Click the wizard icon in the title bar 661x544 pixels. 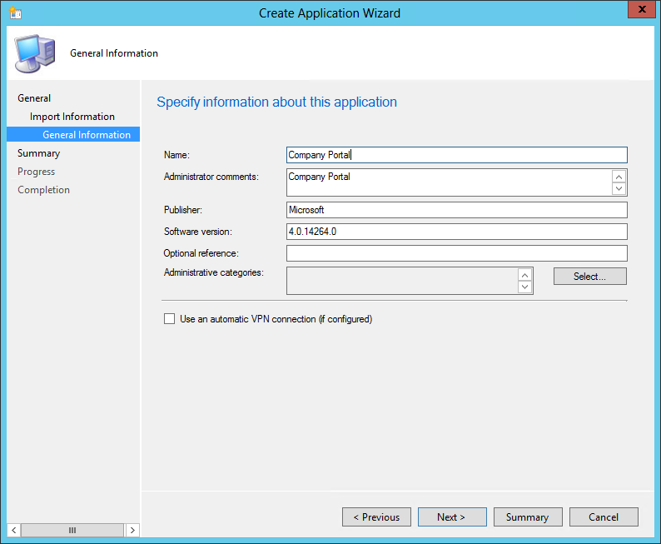(x=15, y=12)
